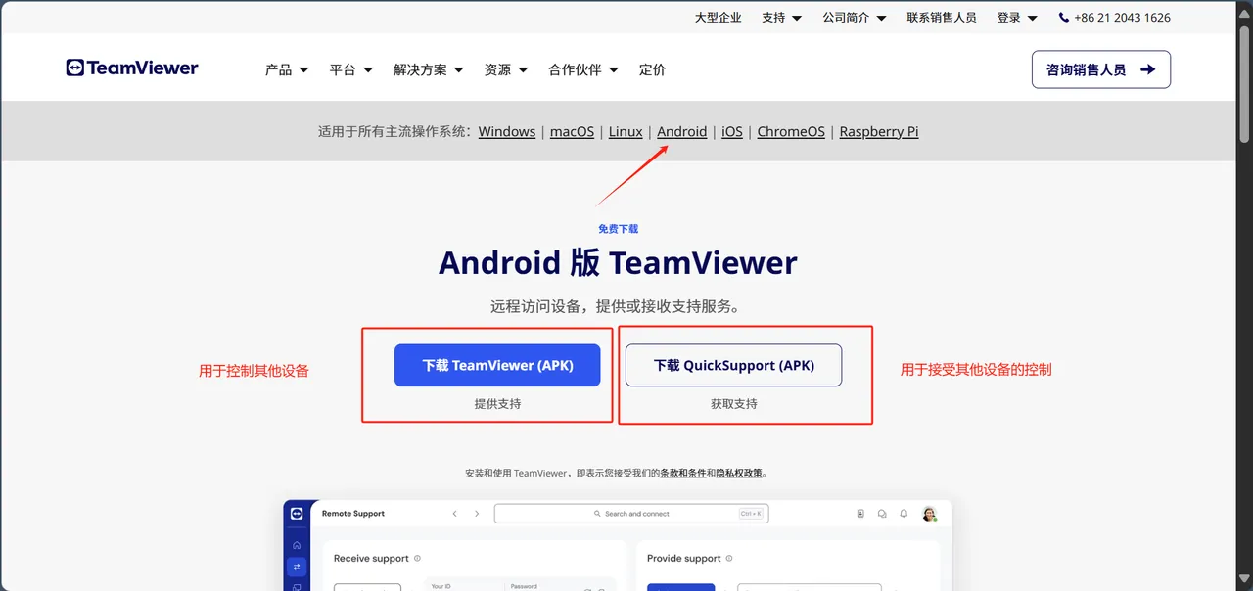This screenshot has height=591, width=1253.
Task: Click the Android 版 TeamViewer heading
Action: click(x=618, y=262)
